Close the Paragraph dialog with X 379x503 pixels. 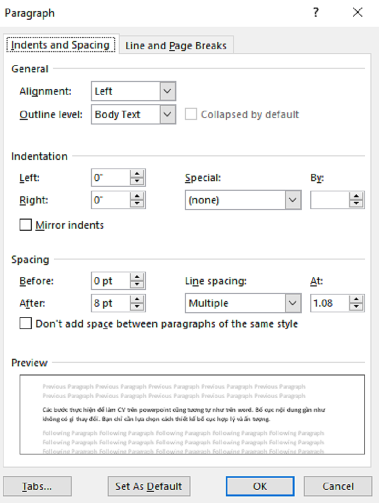[x=358, y=13]
